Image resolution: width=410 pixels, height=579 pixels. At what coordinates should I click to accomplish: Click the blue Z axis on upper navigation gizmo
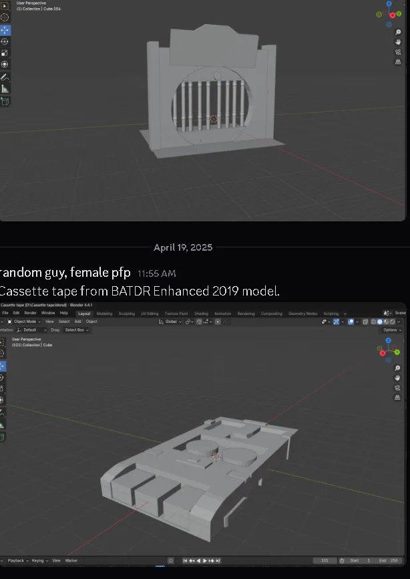click(x=389, y=4)
